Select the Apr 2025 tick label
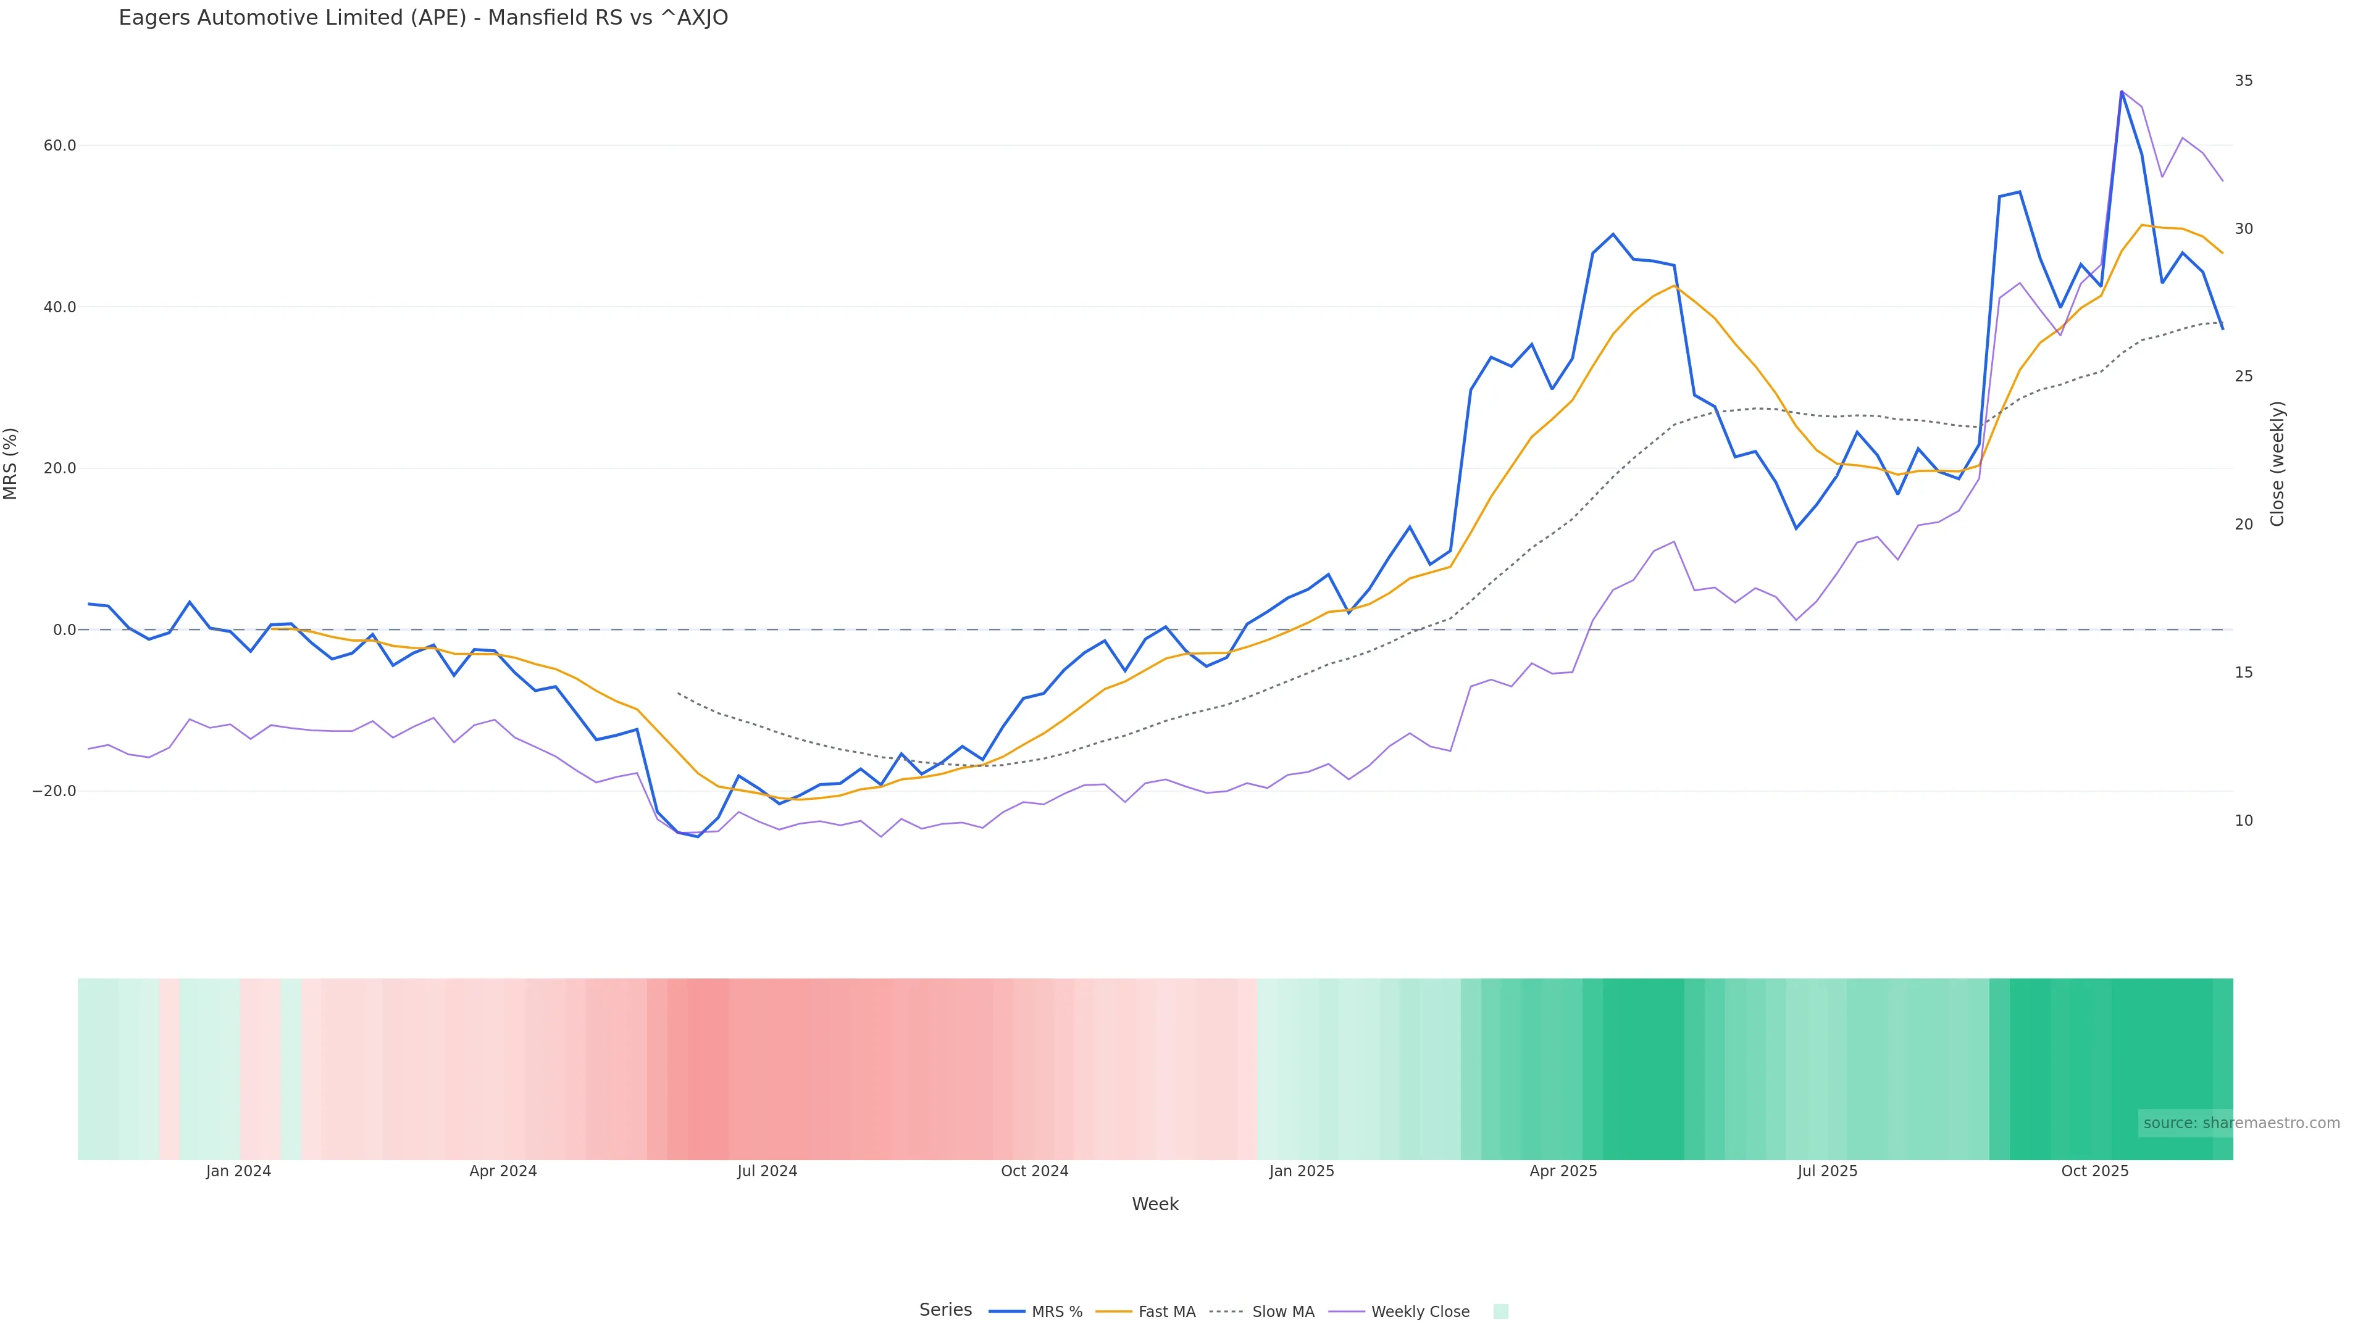The image size is (2371, 1333). [1563, 1171]
